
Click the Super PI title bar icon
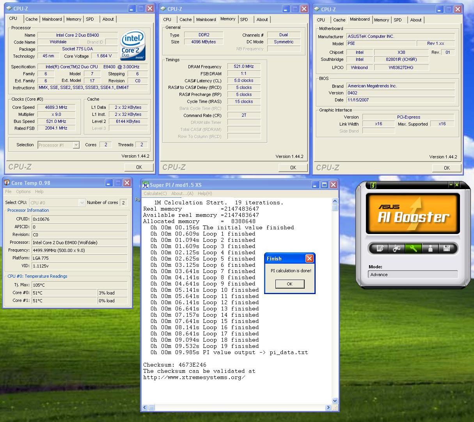click(145, 184)
